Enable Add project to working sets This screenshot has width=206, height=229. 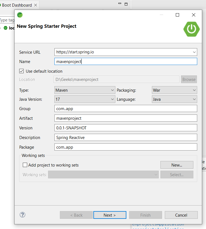click(25, 165)
